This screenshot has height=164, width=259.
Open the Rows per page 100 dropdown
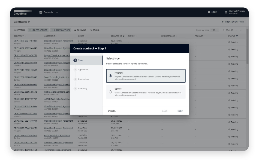214,30
